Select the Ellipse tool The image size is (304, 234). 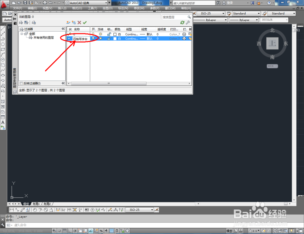coord(3,75)
